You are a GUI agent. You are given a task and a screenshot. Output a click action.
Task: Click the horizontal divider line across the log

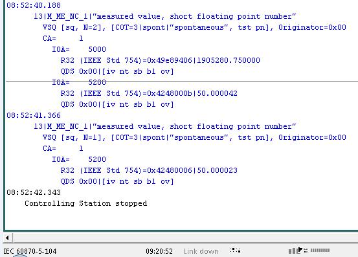pos(182,81)
